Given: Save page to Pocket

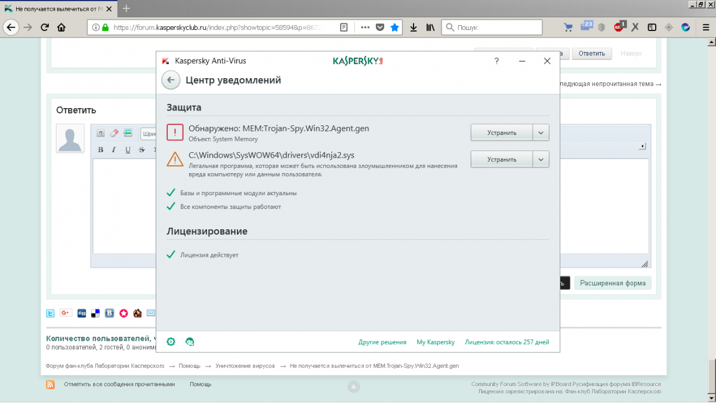Looking at the screenshot, I should [379, 27].
